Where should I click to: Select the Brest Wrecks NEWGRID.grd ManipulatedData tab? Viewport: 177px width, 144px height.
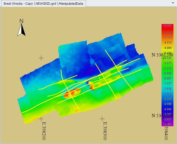coord(43,4)
